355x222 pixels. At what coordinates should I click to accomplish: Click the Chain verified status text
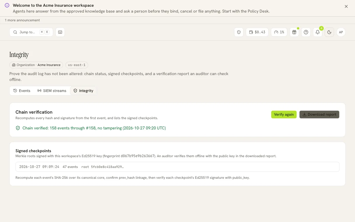pyautogui.click(x=94, y=128)
